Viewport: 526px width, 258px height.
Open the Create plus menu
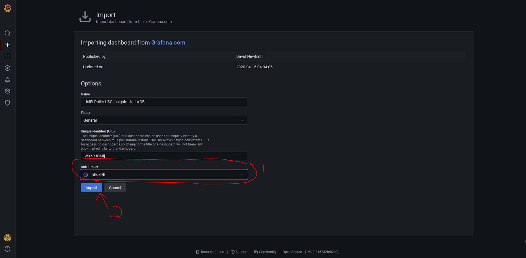pyautogui.click(x=7, y=45)
